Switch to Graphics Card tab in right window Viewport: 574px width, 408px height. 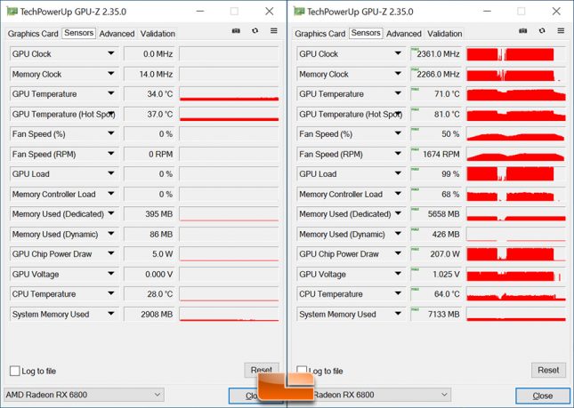coord(320,34)
